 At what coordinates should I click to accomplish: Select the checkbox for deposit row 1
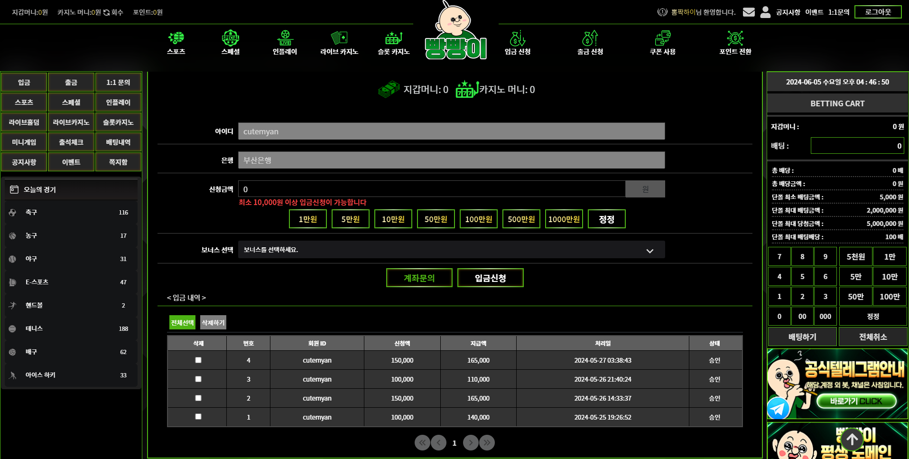(198, 417)
